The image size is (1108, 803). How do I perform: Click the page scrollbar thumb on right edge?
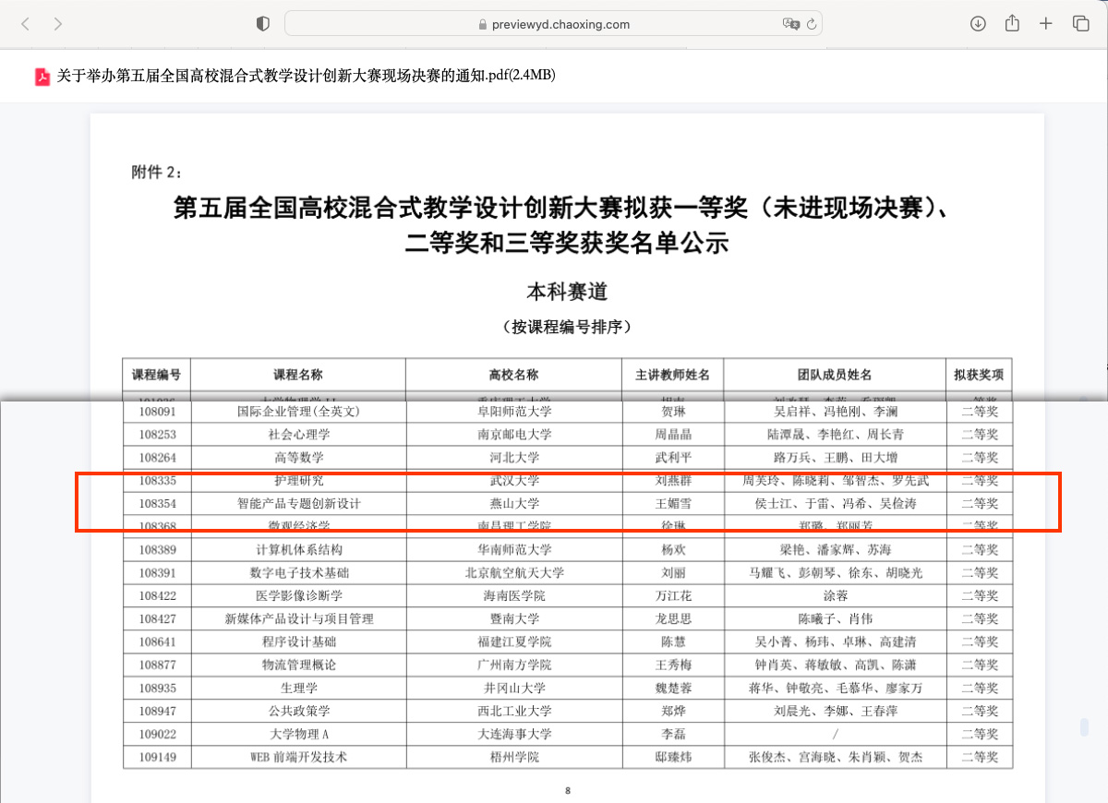click(x=1084, y=727)
